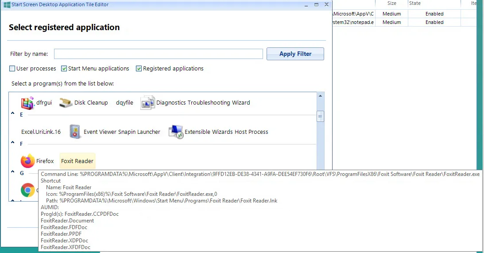Click the Disk Cleanup icon

pos(66,103)
